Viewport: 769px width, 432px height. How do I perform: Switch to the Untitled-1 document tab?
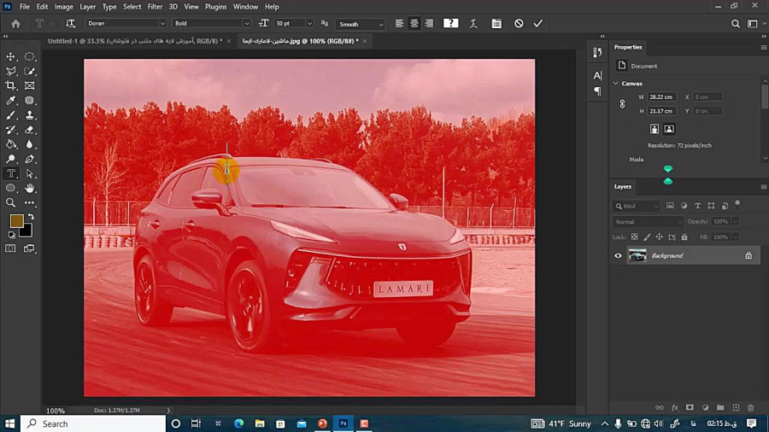tap(134, 41)
